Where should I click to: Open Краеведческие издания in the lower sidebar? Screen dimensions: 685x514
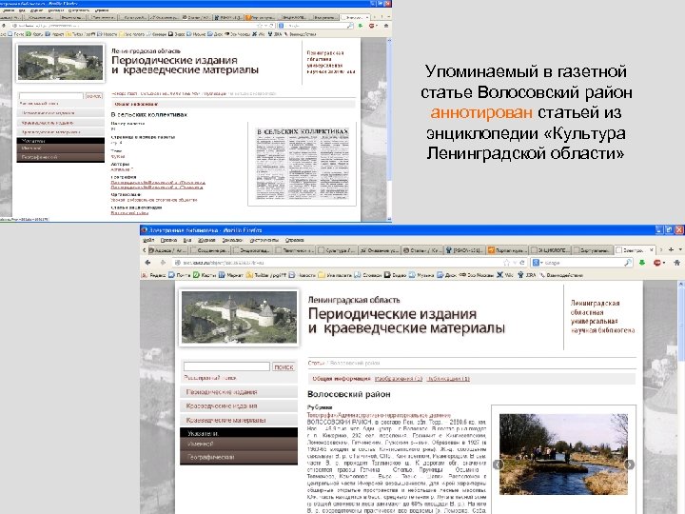pos(239,406)
